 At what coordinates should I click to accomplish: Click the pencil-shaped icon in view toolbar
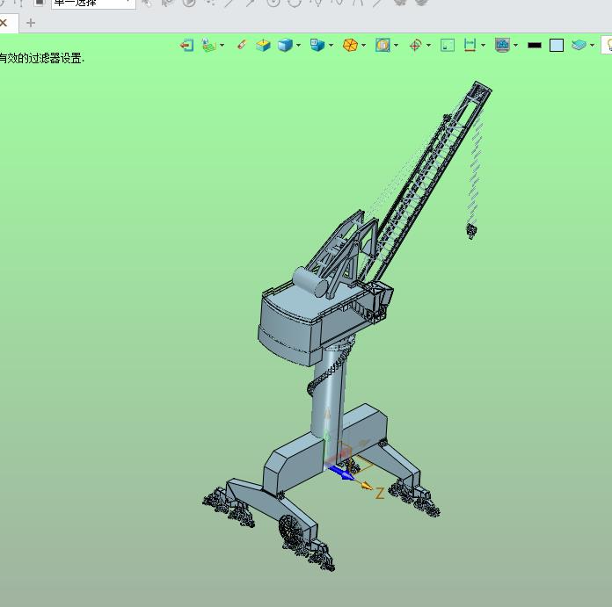(242, 45)
